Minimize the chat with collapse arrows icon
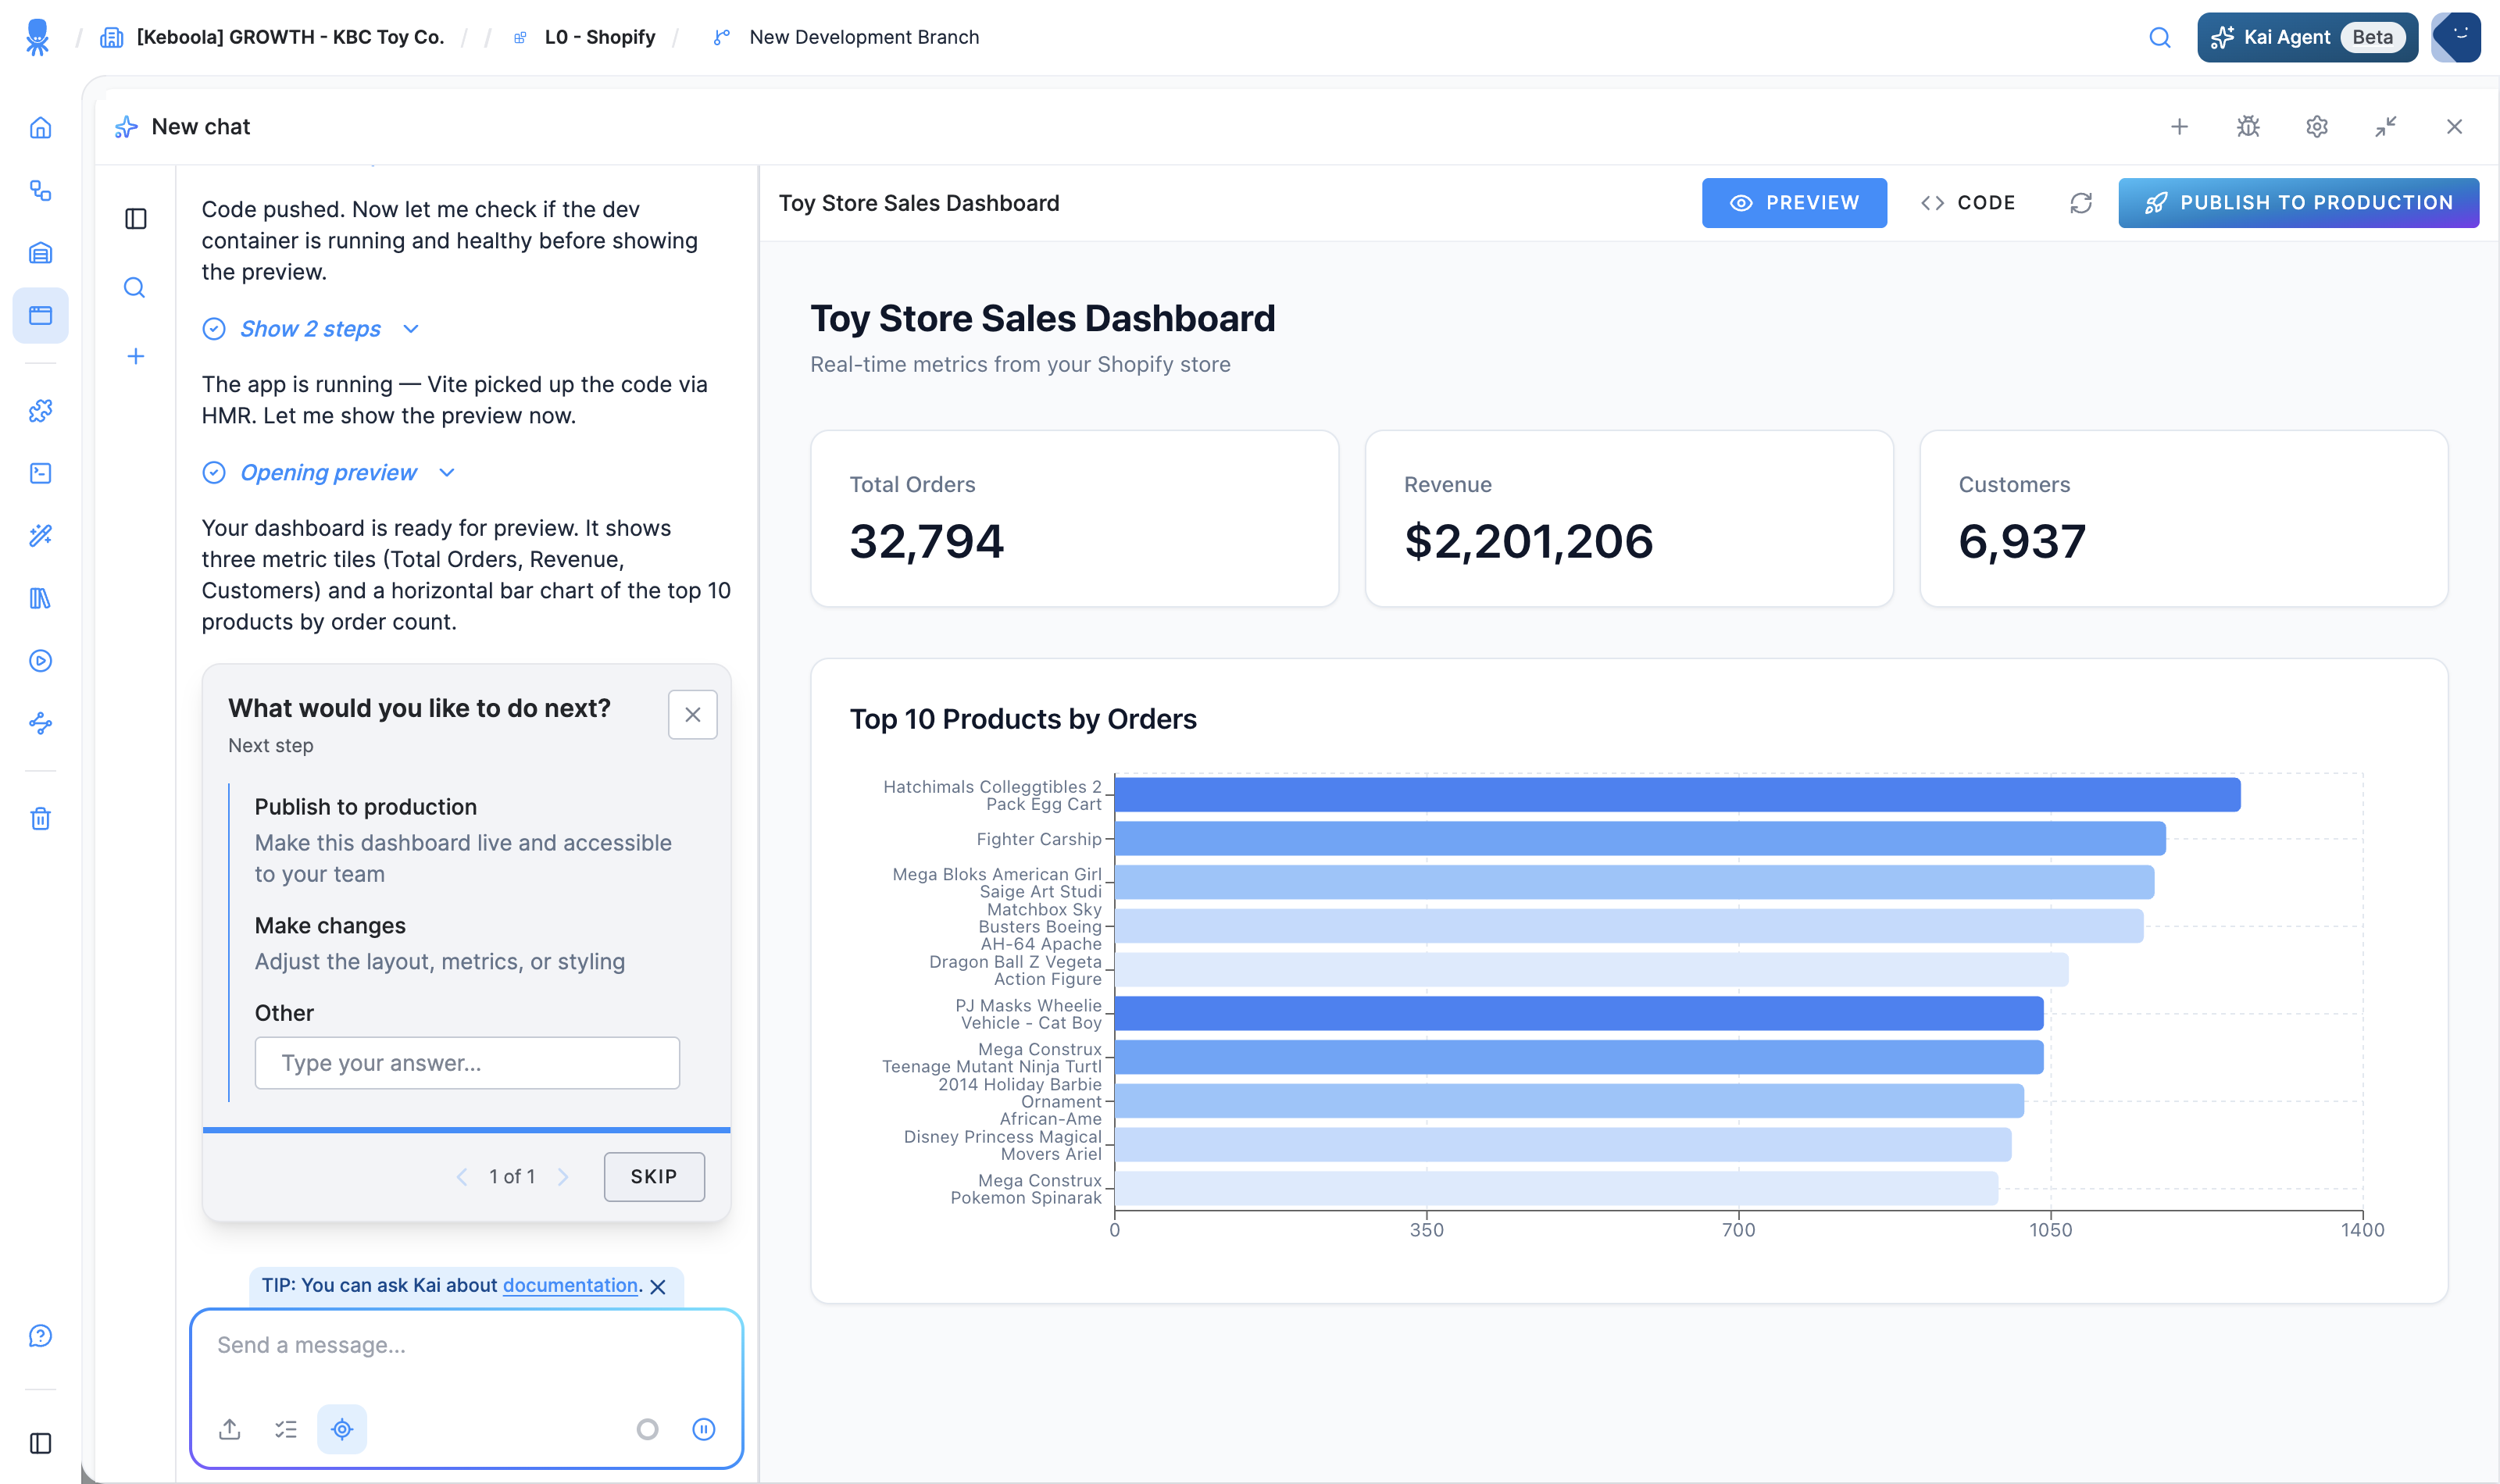Viewport: 2500px width, 1484px height. coord(2386,127)
